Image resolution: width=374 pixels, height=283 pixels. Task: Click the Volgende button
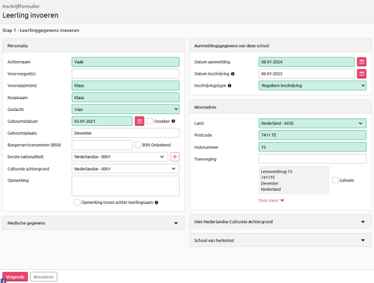click(x=15, y=276)
